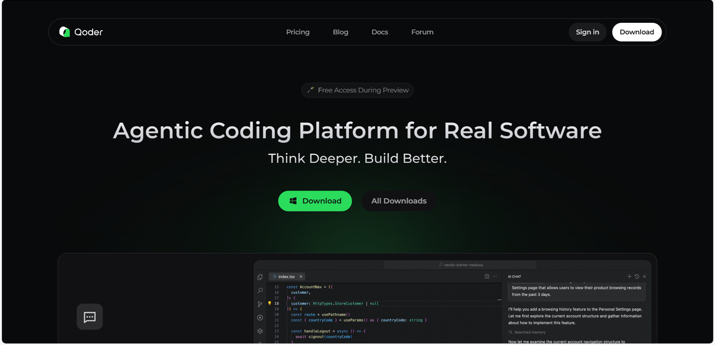This screenshot has width=715, height=345.
Task: Click the Free Access During Preview badge
Action: (357, 90)
